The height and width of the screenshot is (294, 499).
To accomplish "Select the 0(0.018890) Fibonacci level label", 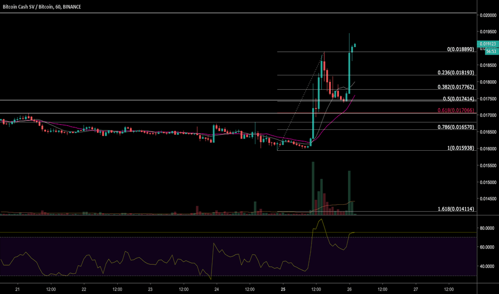I will point(460,49).
